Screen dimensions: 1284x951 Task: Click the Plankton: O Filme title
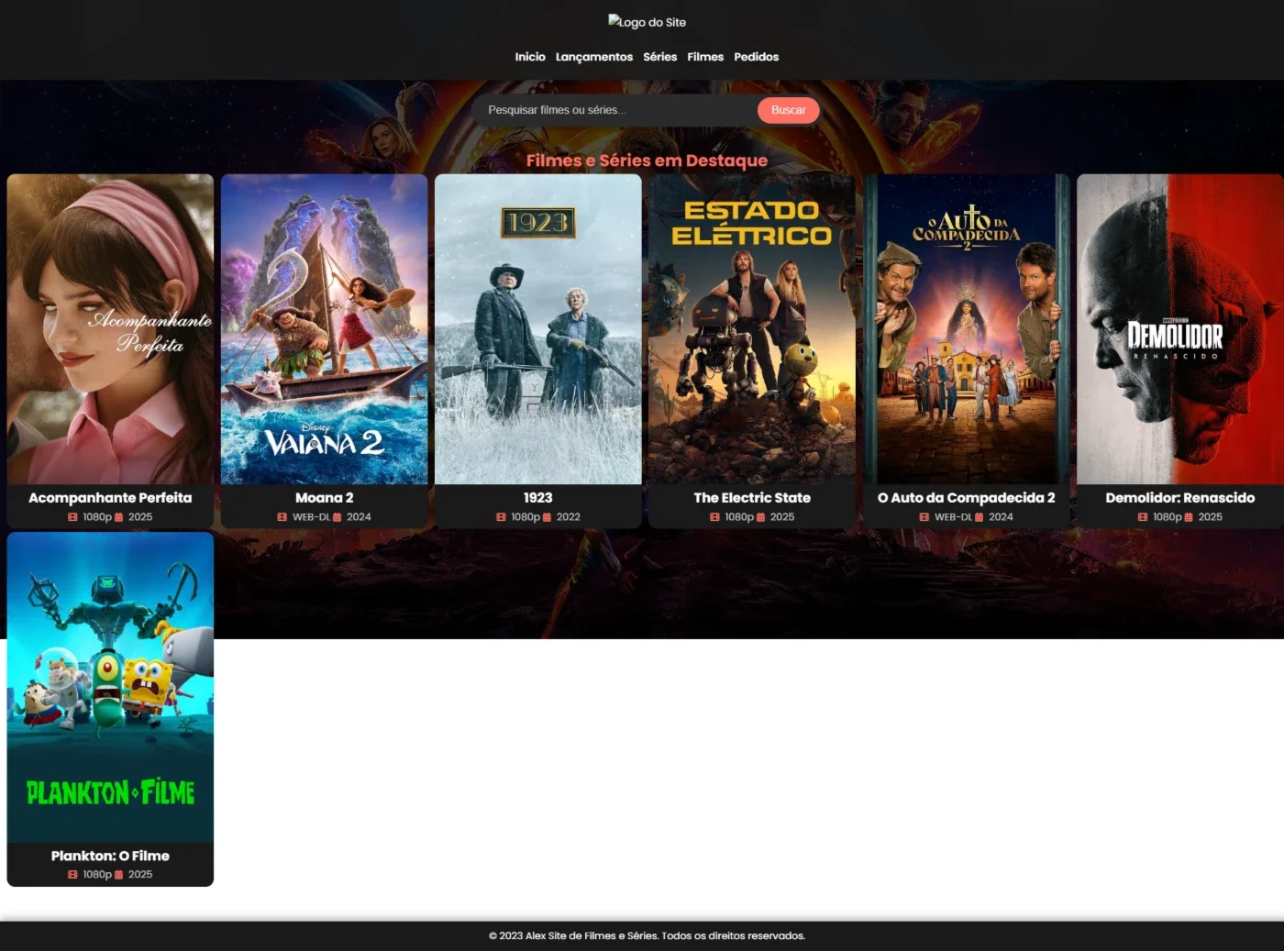tap(110, 856)
